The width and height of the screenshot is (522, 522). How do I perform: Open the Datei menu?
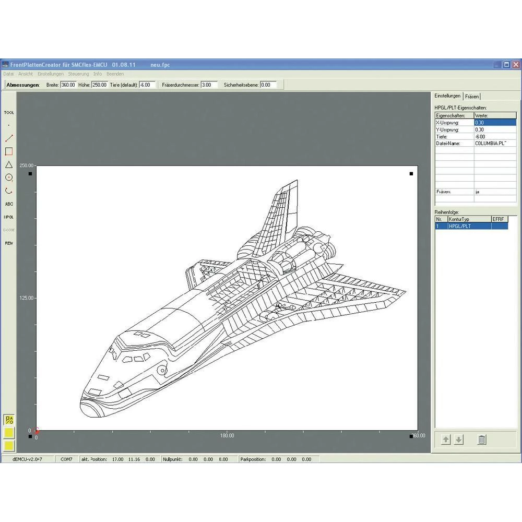click(x=8, y=74)
